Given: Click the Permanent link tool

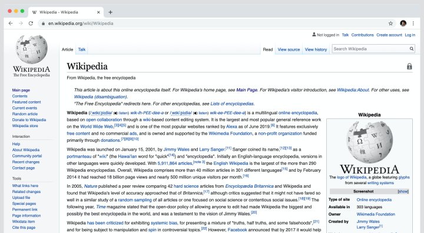Looking at the screenshot, I should tap(25, 209).
